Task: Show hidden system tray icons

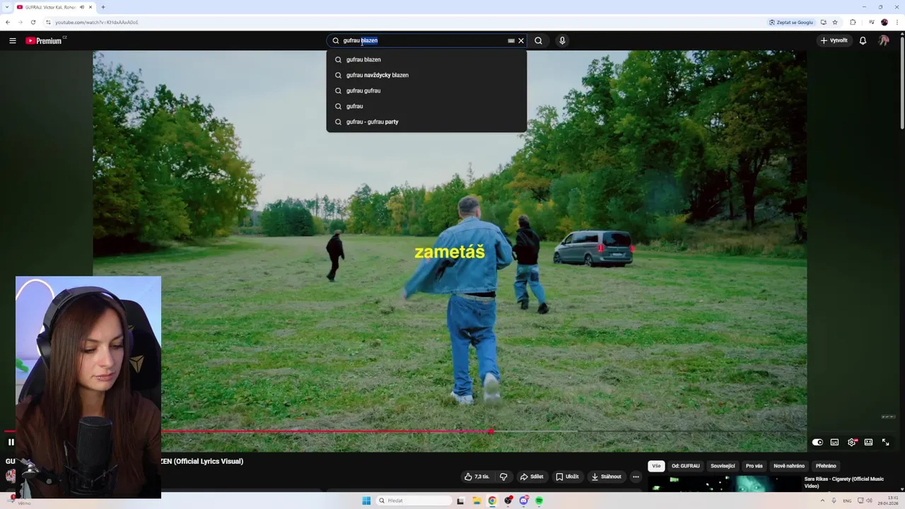Action: point(822,501)
